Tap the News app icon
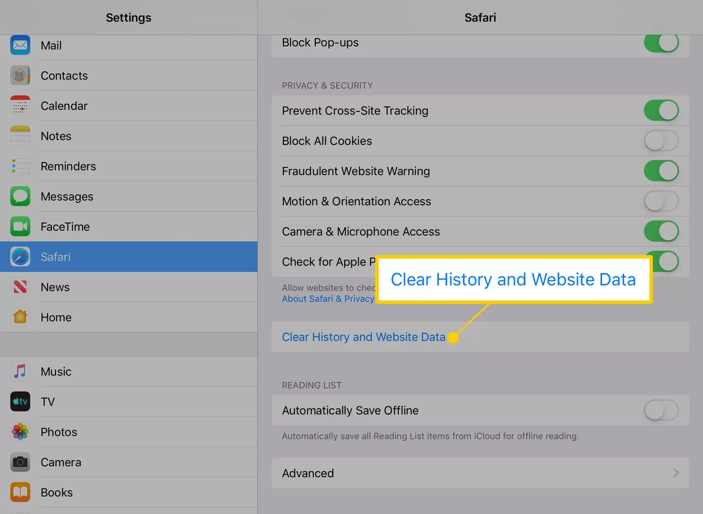Image resolution: width=703 pixels, height=514 pixels. tap(20, 287)
